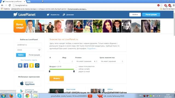Log in with VKontakte icon
The height and width of the screenshot is (98, 175).
click(20, 65)
